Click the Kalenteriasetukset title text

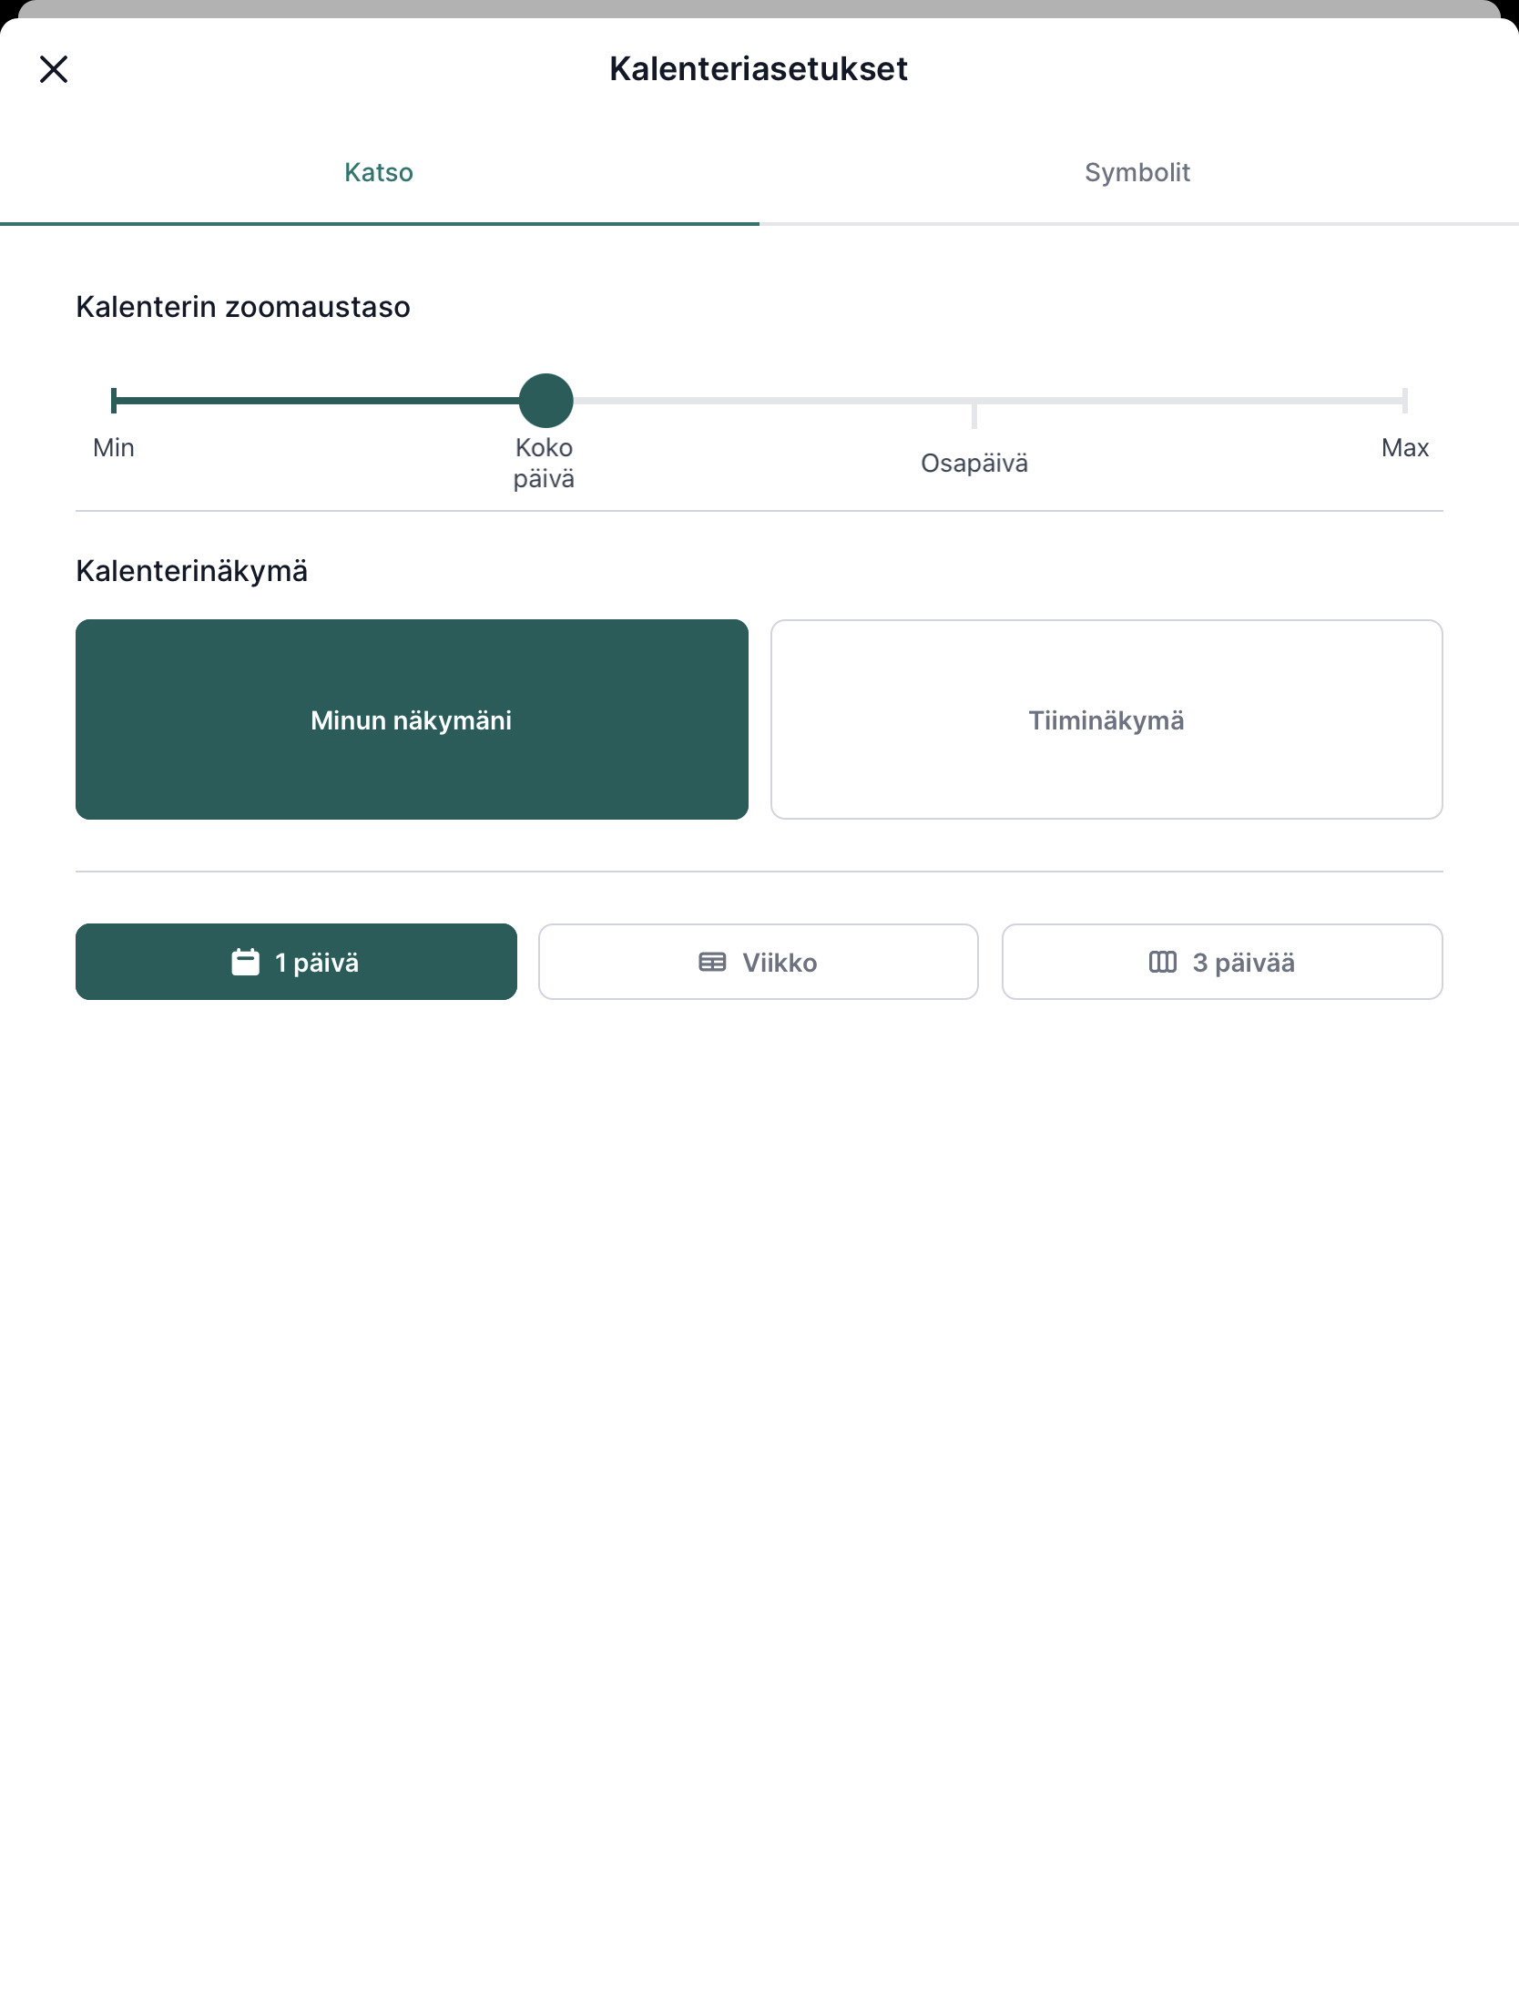[759, 69]
